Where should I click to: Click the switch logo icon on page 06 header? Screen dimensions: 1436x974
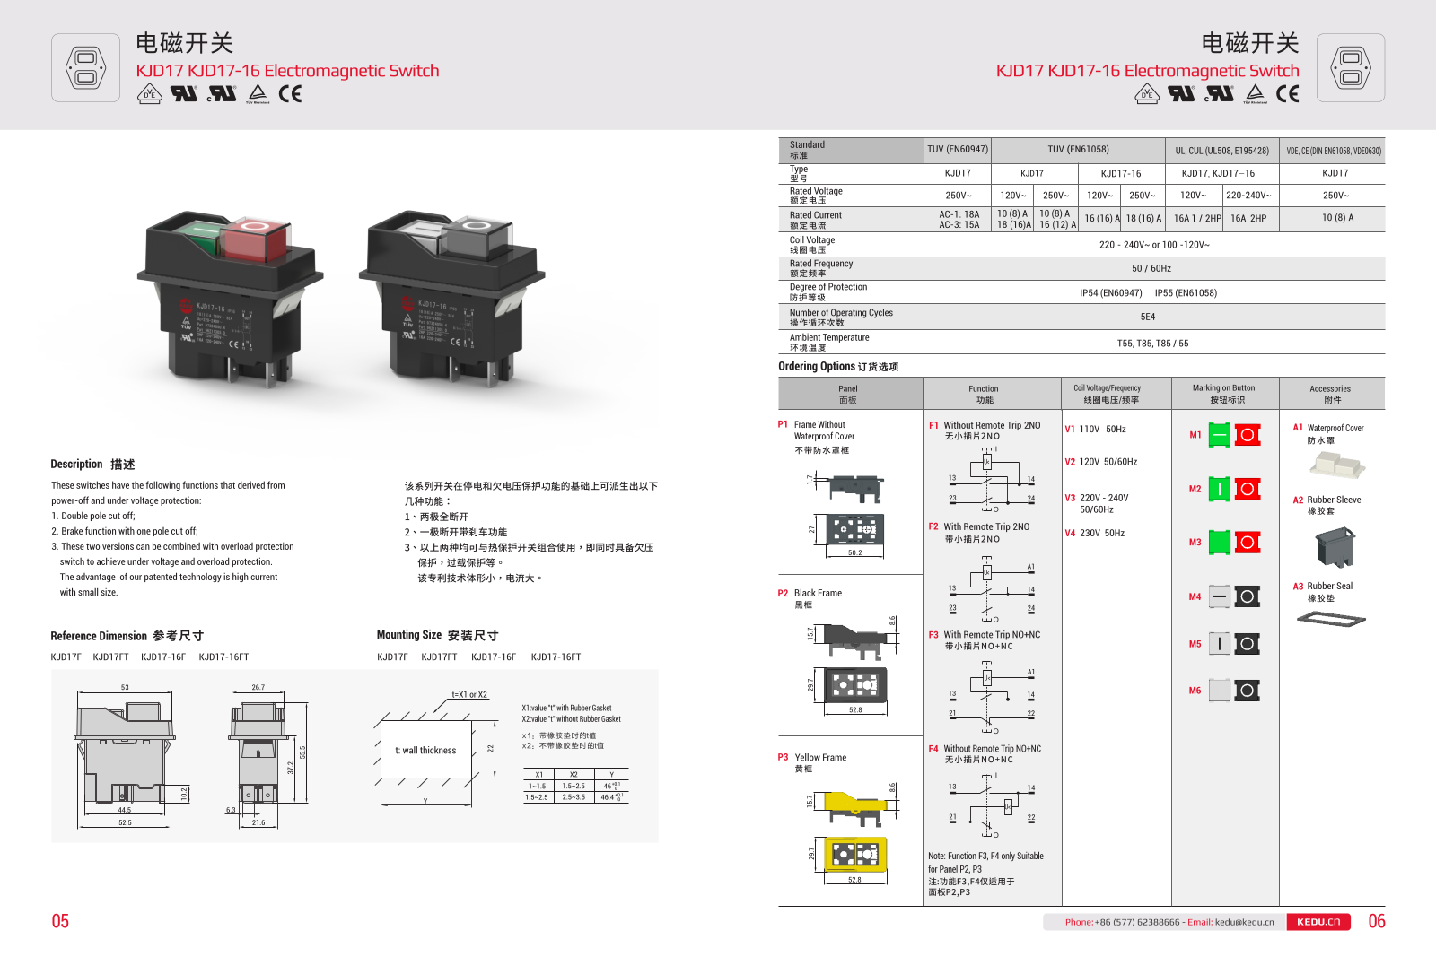coord(1351,68)
